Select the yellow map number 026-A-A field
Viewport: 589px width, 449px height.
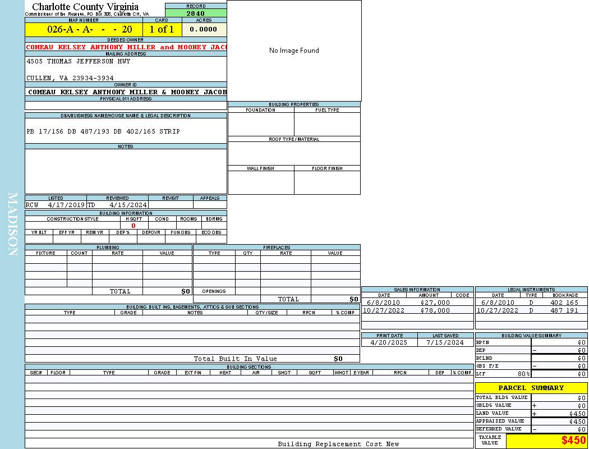pos(84,29)
